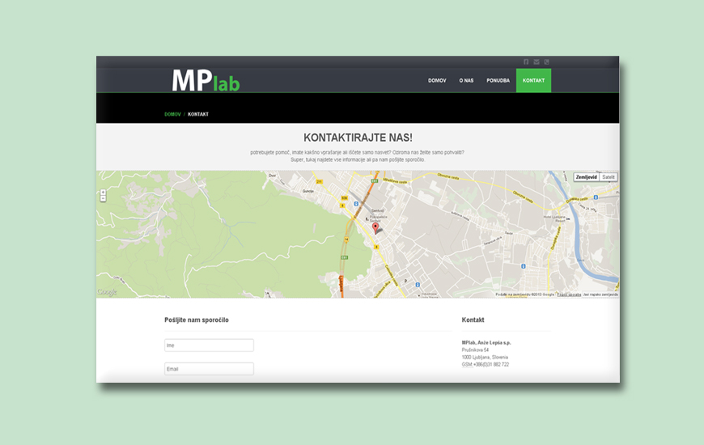
Task: Click the Javi napako zemljevida link
Action: 600,295
